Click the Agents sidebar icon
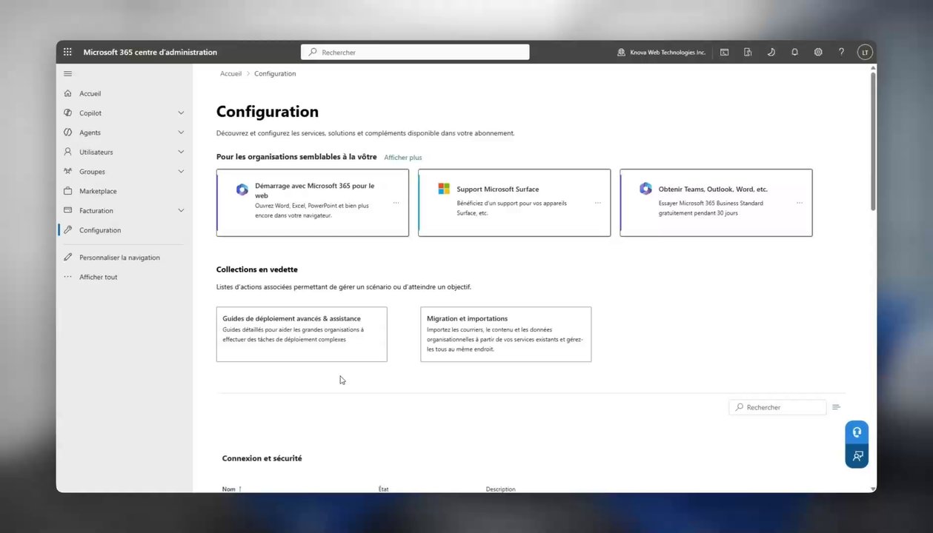This screenshot has width=933, height=533. pos(68,133)
